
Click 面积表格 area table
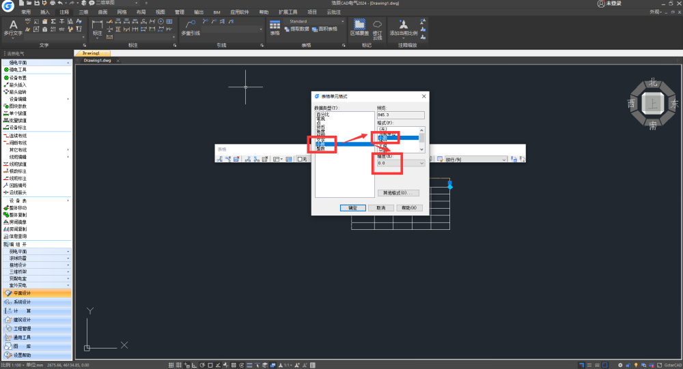(325, 29)
